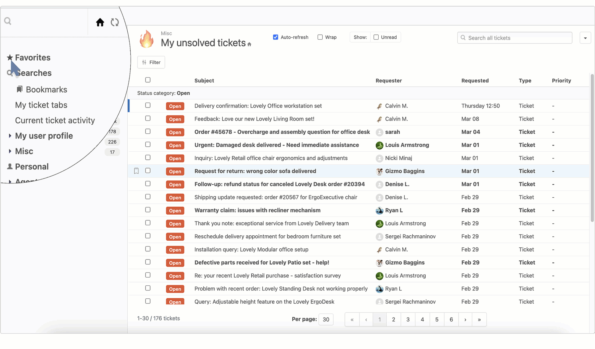Click the refresh arrows icon
The height and width of the screenshot is (349, 595).
[115, 22]
